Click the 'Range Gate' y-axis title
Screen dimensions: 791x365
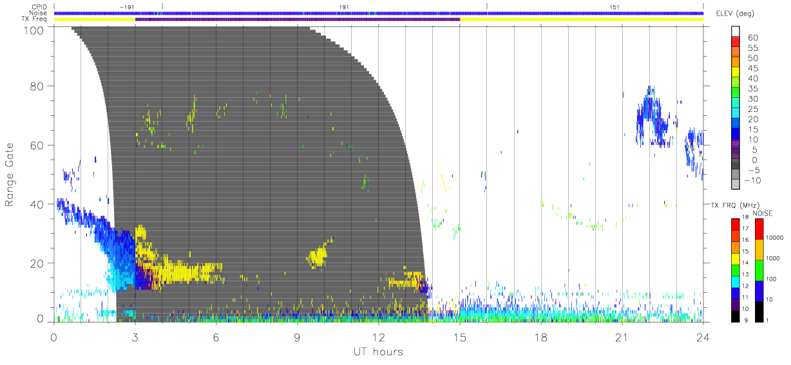pyautogui.click(x=10, y=175)
